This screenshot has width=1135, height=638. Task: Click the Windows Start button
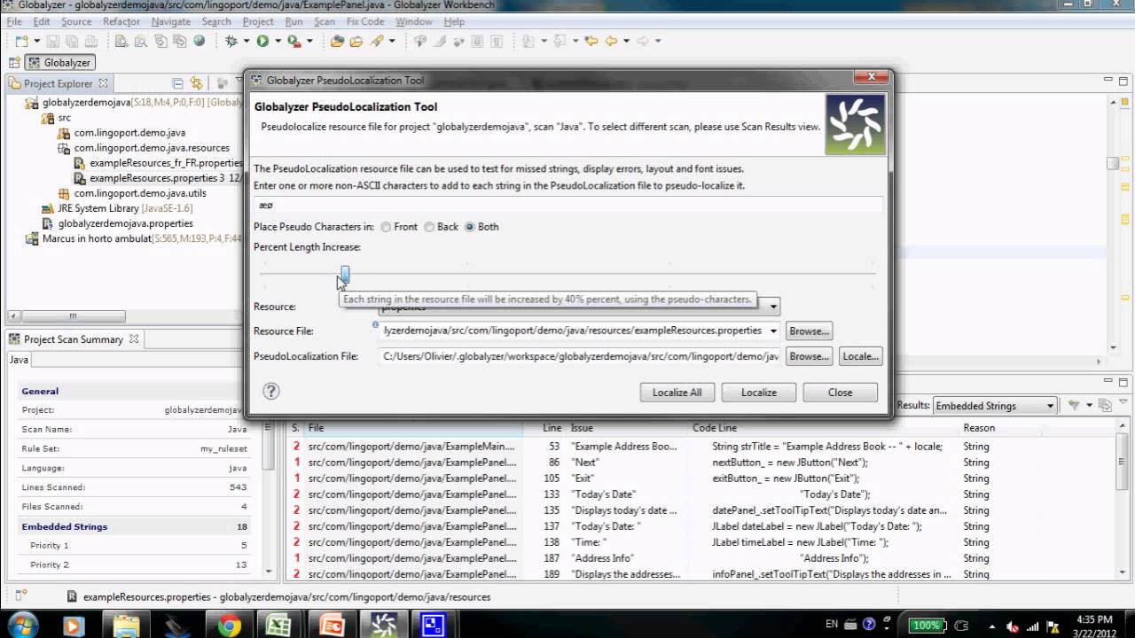pyautogui.click(x=22, y=625)
